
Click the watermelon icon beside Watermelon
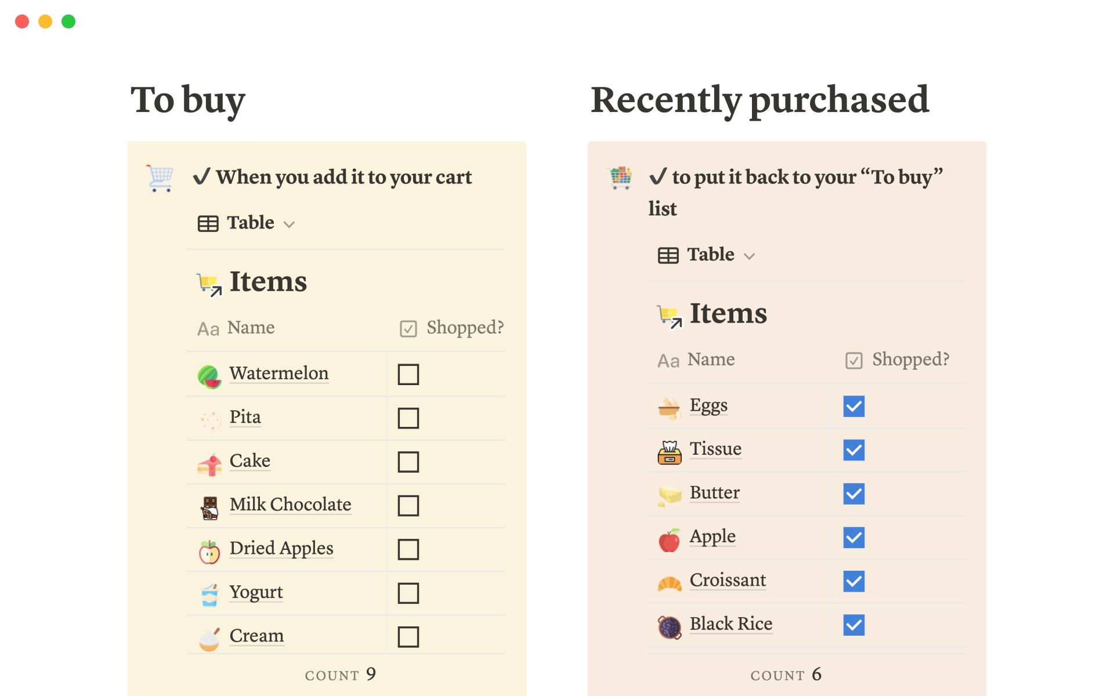coord(209,376)
